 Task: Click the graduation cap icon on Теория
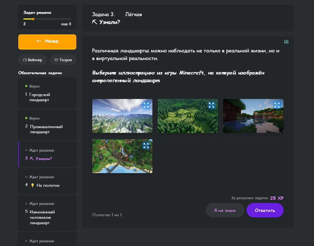coord(56,60)
